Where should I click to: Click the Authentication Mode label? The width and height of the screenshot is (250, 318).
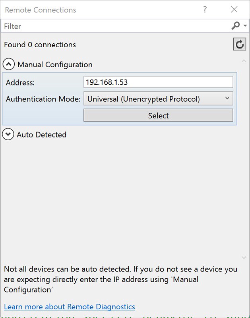pos(43,99)
